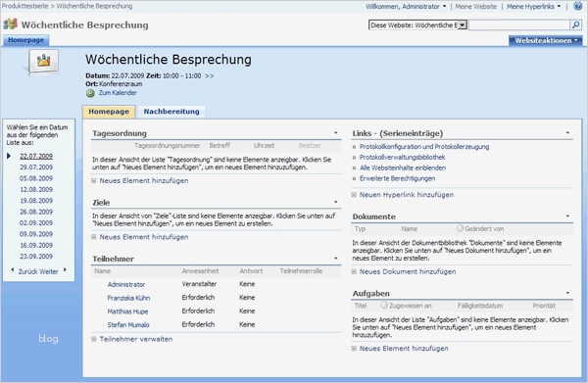This screenshot has width=588, height=383.
Task: Click the plus icon beside Neuen Hyperlink hinzufügen
Action: click(354, 195)
